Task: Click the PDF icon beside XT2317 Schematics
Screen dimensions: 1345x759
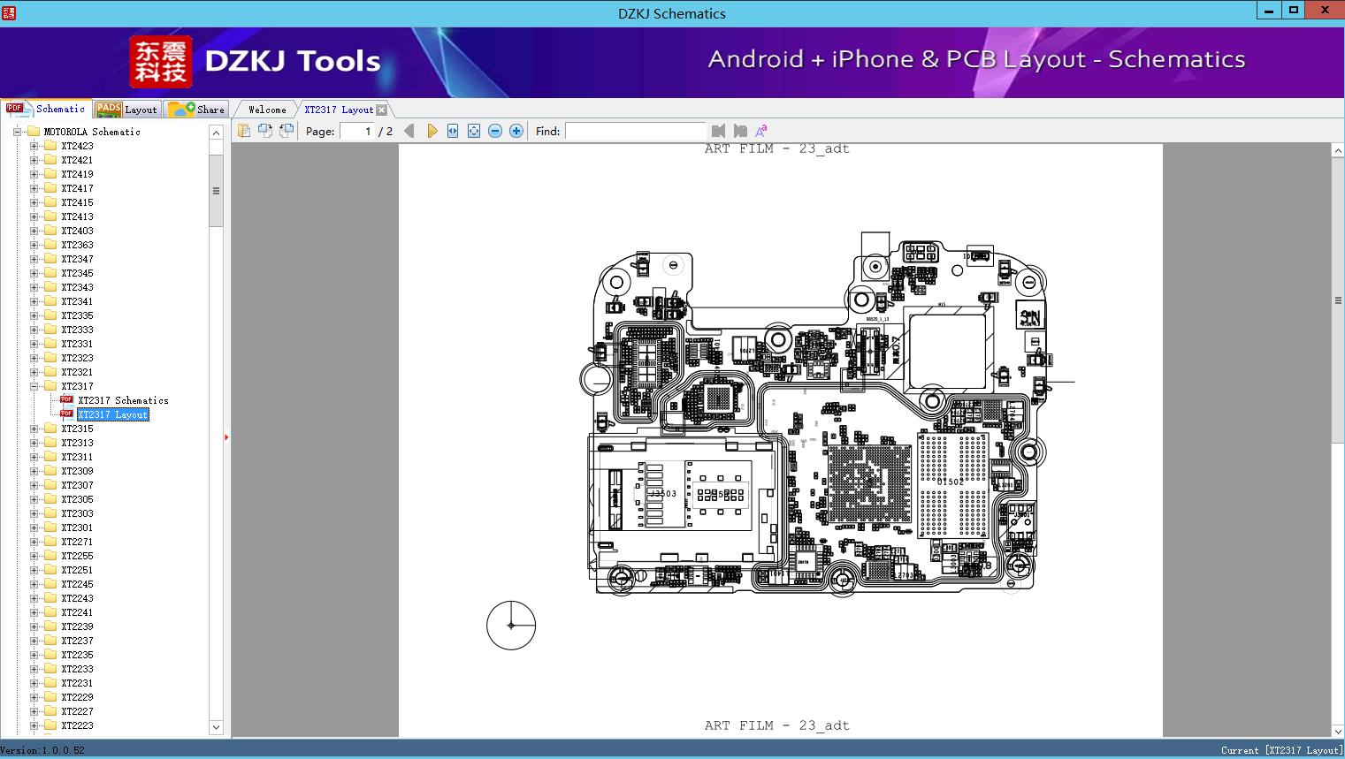Action: [x=66, y=400]
